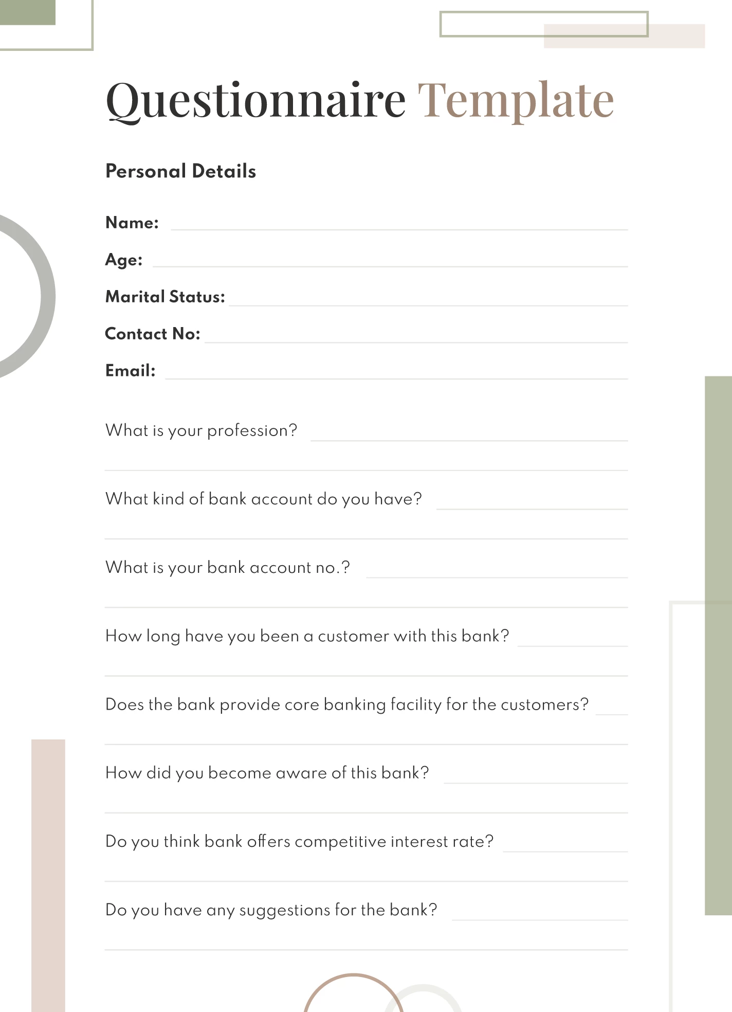Select the "Personal Details" heading
Image resolution: width=732 pixels, height=1012 pixels.
(180, 171)
